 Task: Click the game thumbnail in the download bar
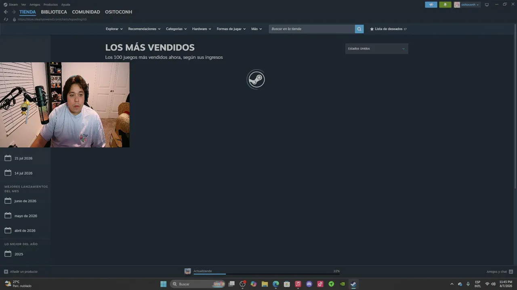187,271
